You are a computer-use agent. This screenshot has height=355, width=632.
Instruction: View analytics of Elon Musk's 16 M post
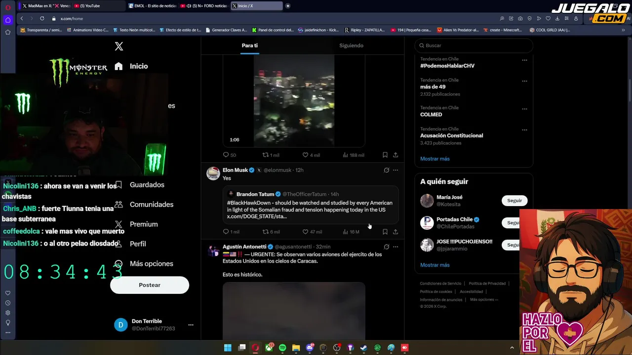coord(351,232)
